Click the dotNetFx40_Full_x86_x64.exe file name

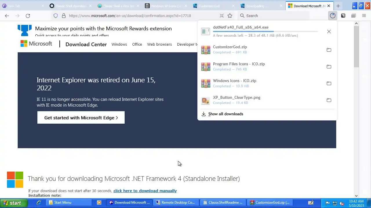(241, 27)
